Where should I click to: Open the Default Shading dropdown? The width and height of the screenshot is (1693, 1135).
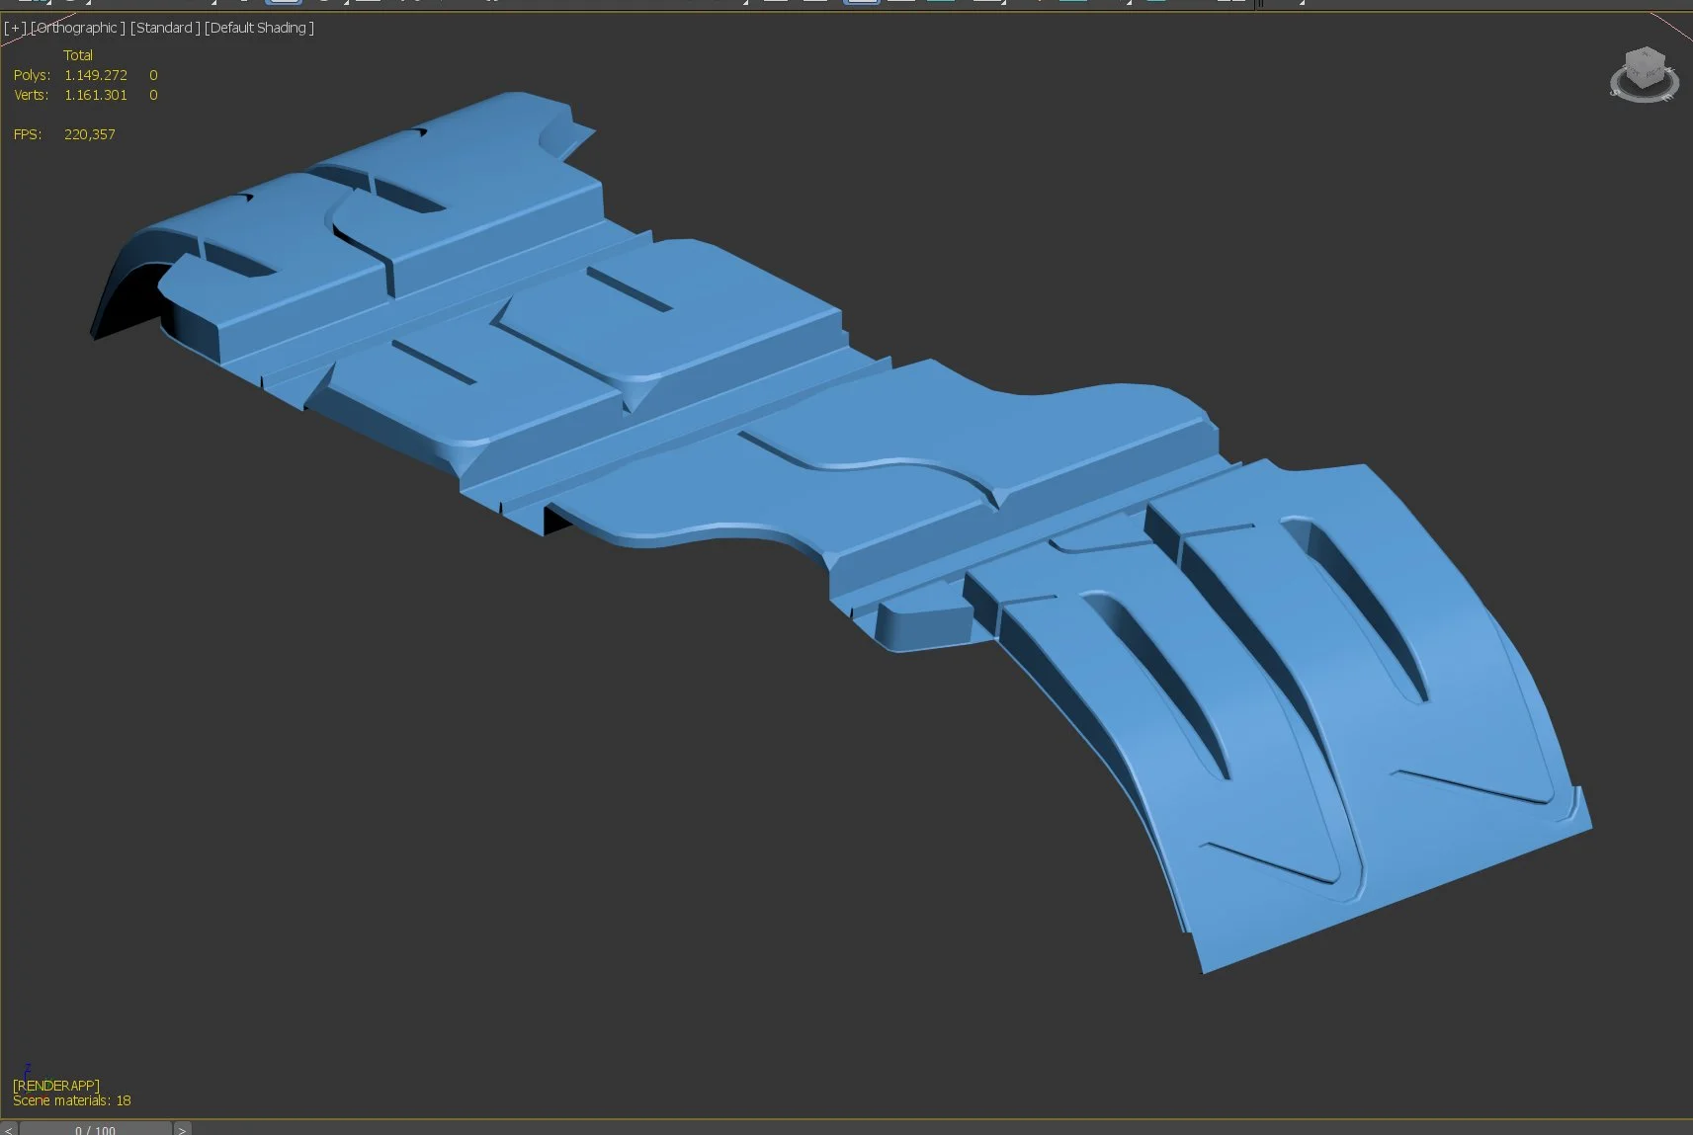tap(258, 28)
